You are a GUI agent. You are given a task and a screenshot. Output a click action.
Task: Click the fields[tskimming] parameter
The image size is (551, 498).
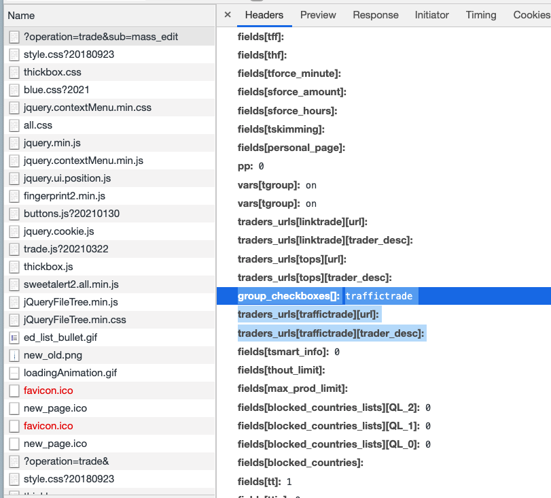click(281, 129)
